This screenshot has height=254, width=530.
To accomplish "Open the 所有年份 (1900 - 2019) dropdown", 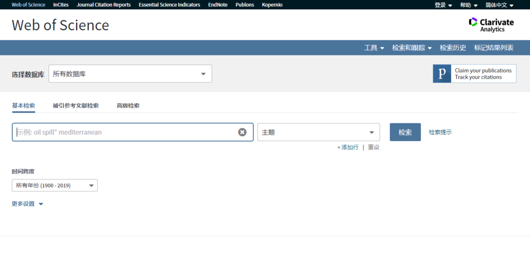I will click(55, 185).
